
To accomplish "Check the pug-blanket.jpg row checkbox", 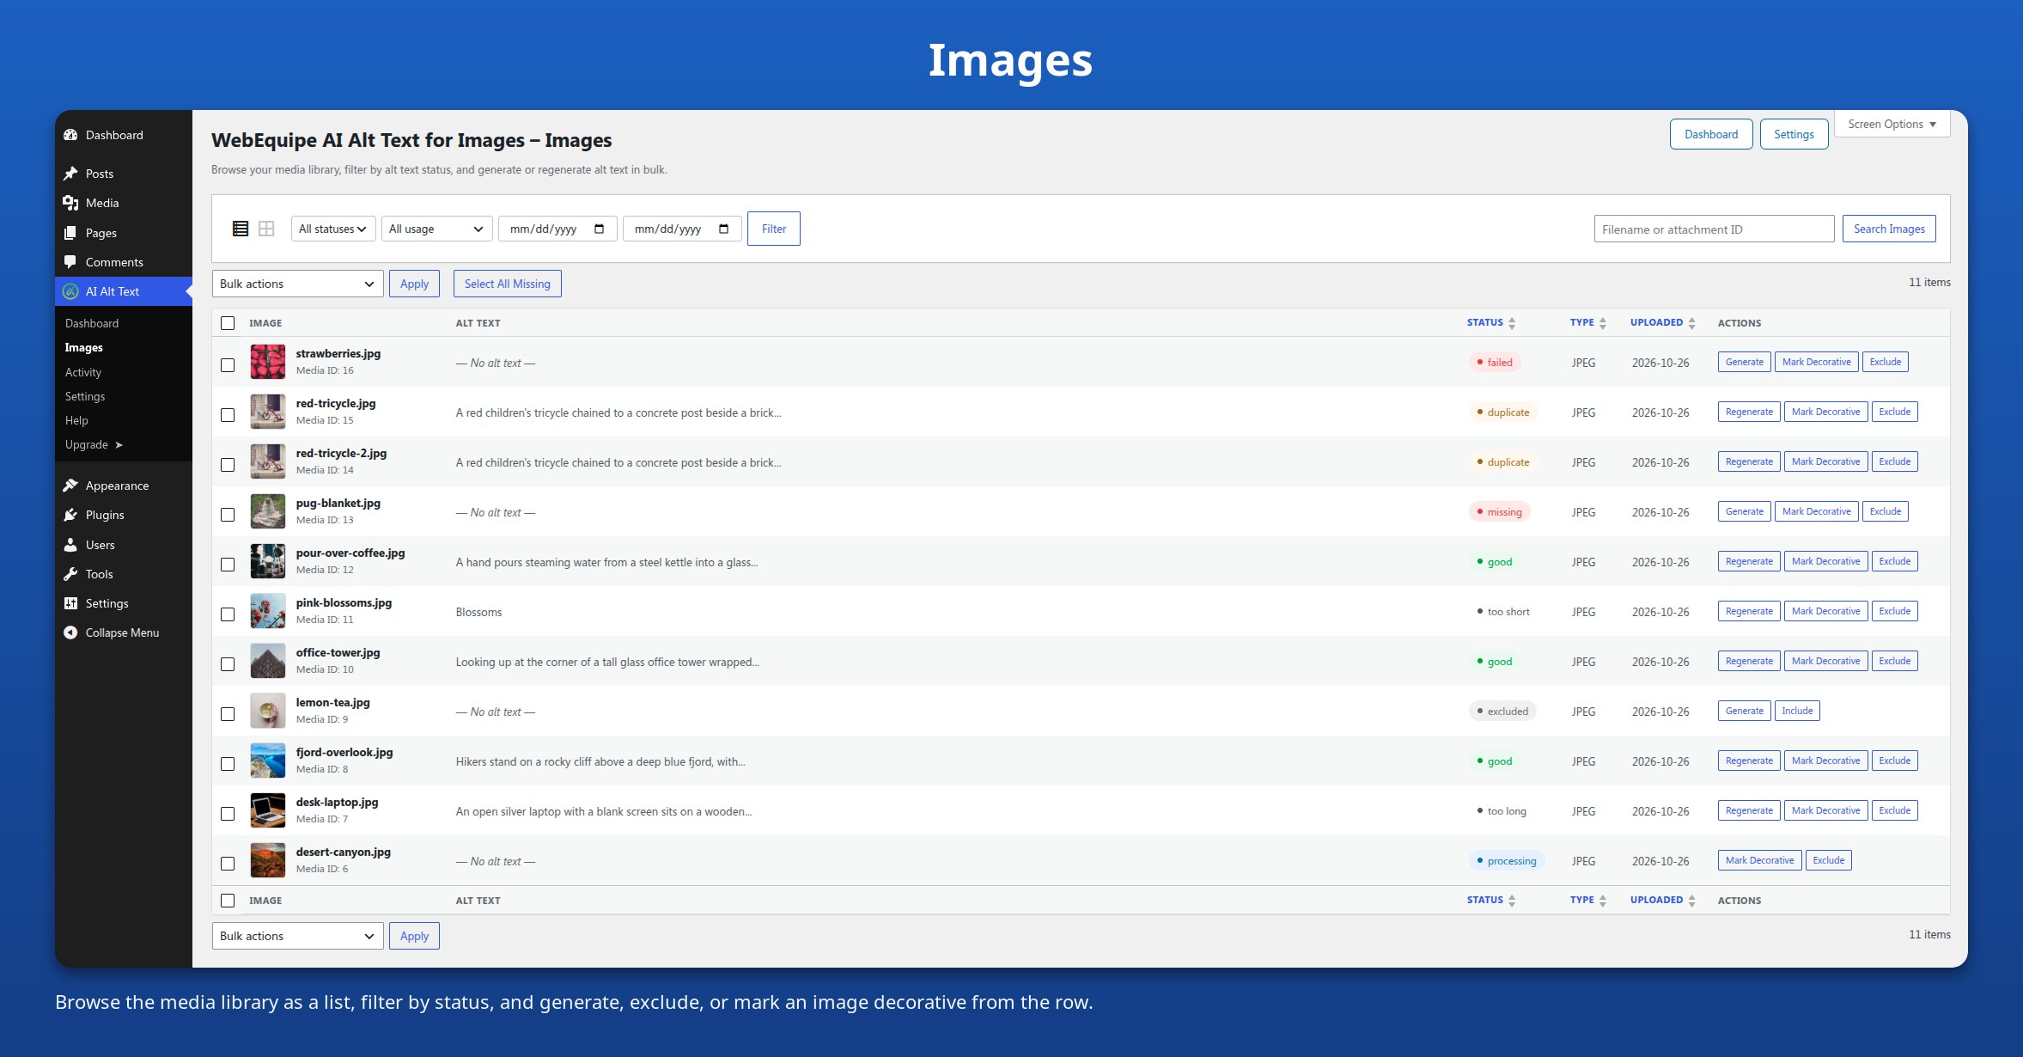I will pos(228,515).
